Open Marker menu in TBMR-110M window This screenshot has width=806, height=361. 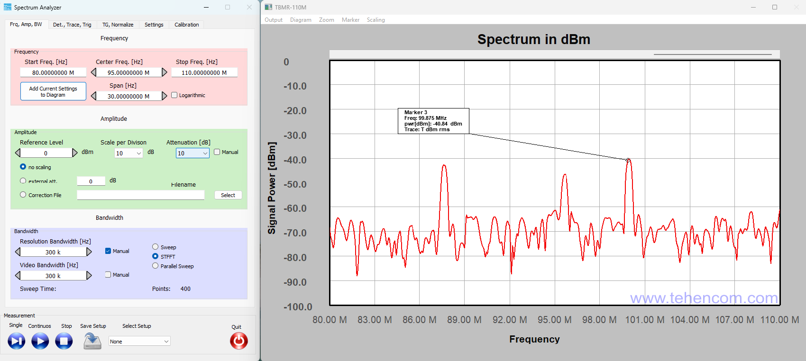click(350, 20)
